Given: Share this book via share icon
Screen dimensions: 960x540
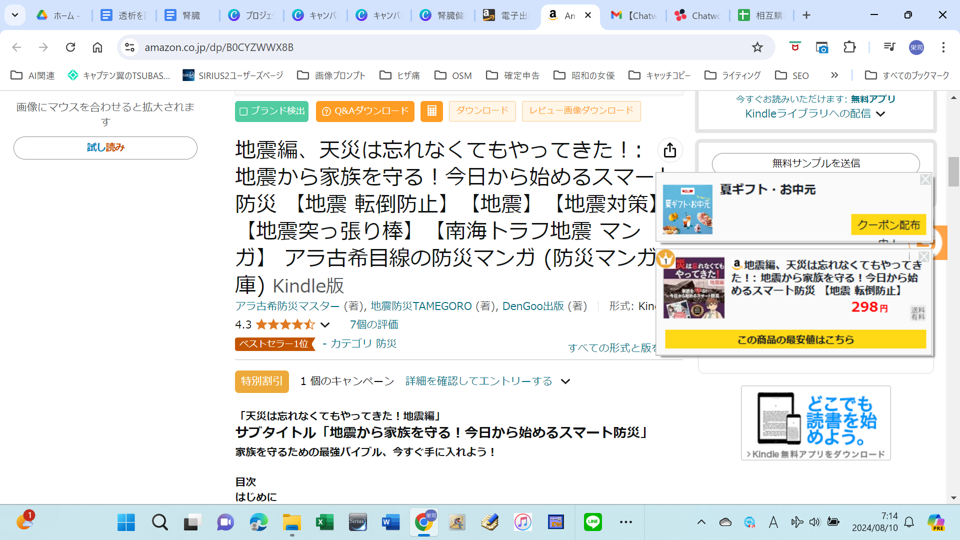Looking at the screenshot, I should coord(670,150).
